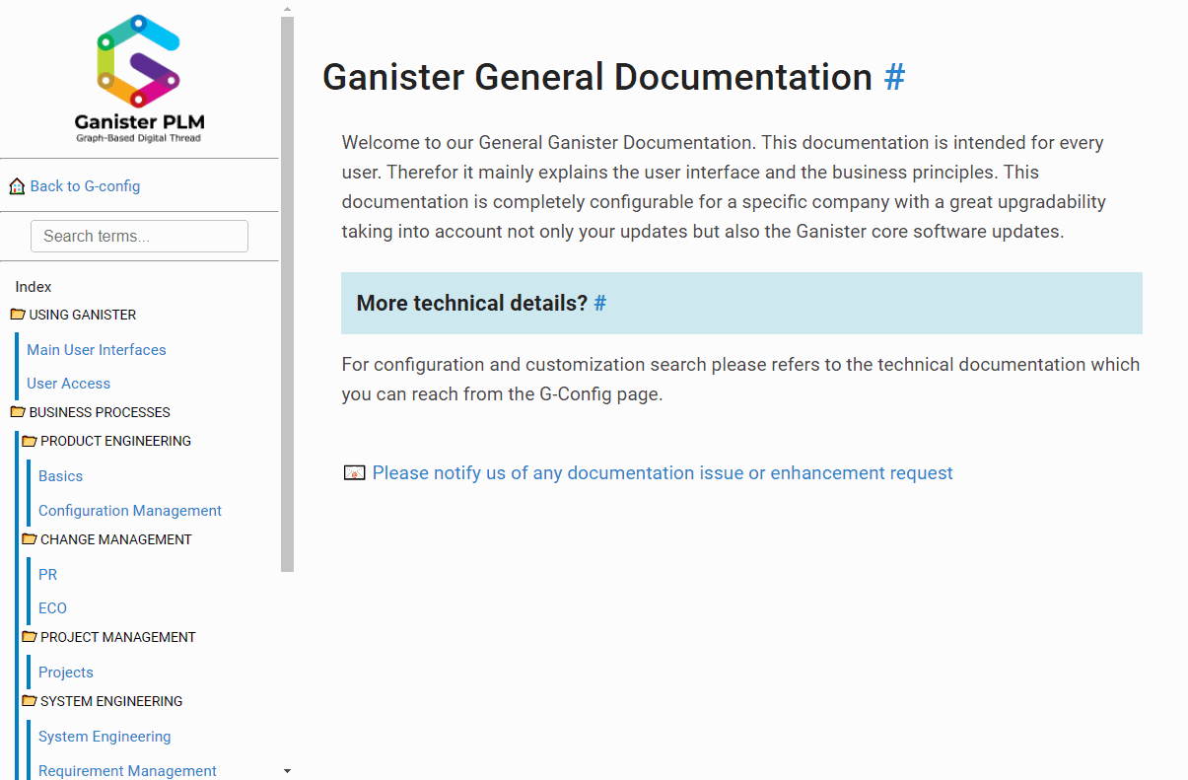Click the SYSTEM ENGINEERING folder icon
Image resolution: width=1188 pixels, height=780 pixels.
point(29,701)
